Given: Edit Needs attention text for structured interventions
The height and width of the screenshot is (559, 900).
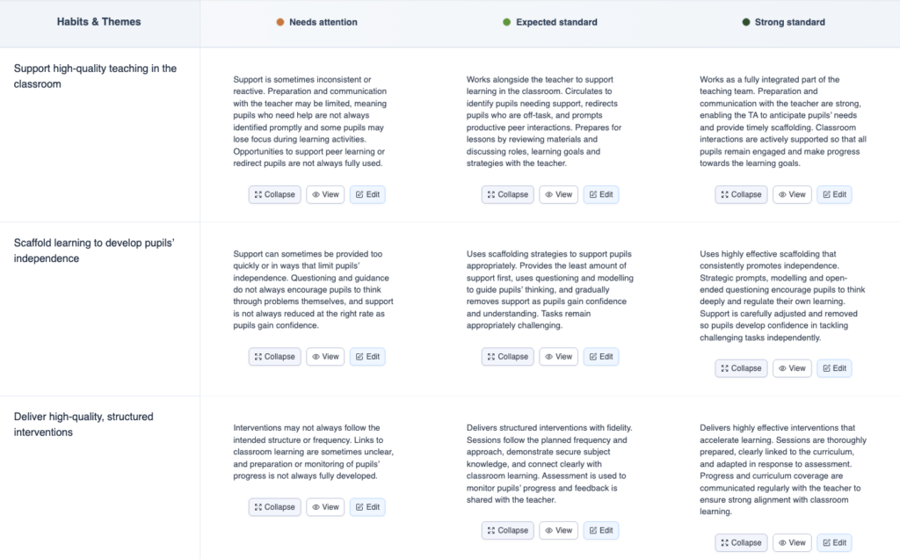Looking at the screenshot, I should click(x=367, y=507).
